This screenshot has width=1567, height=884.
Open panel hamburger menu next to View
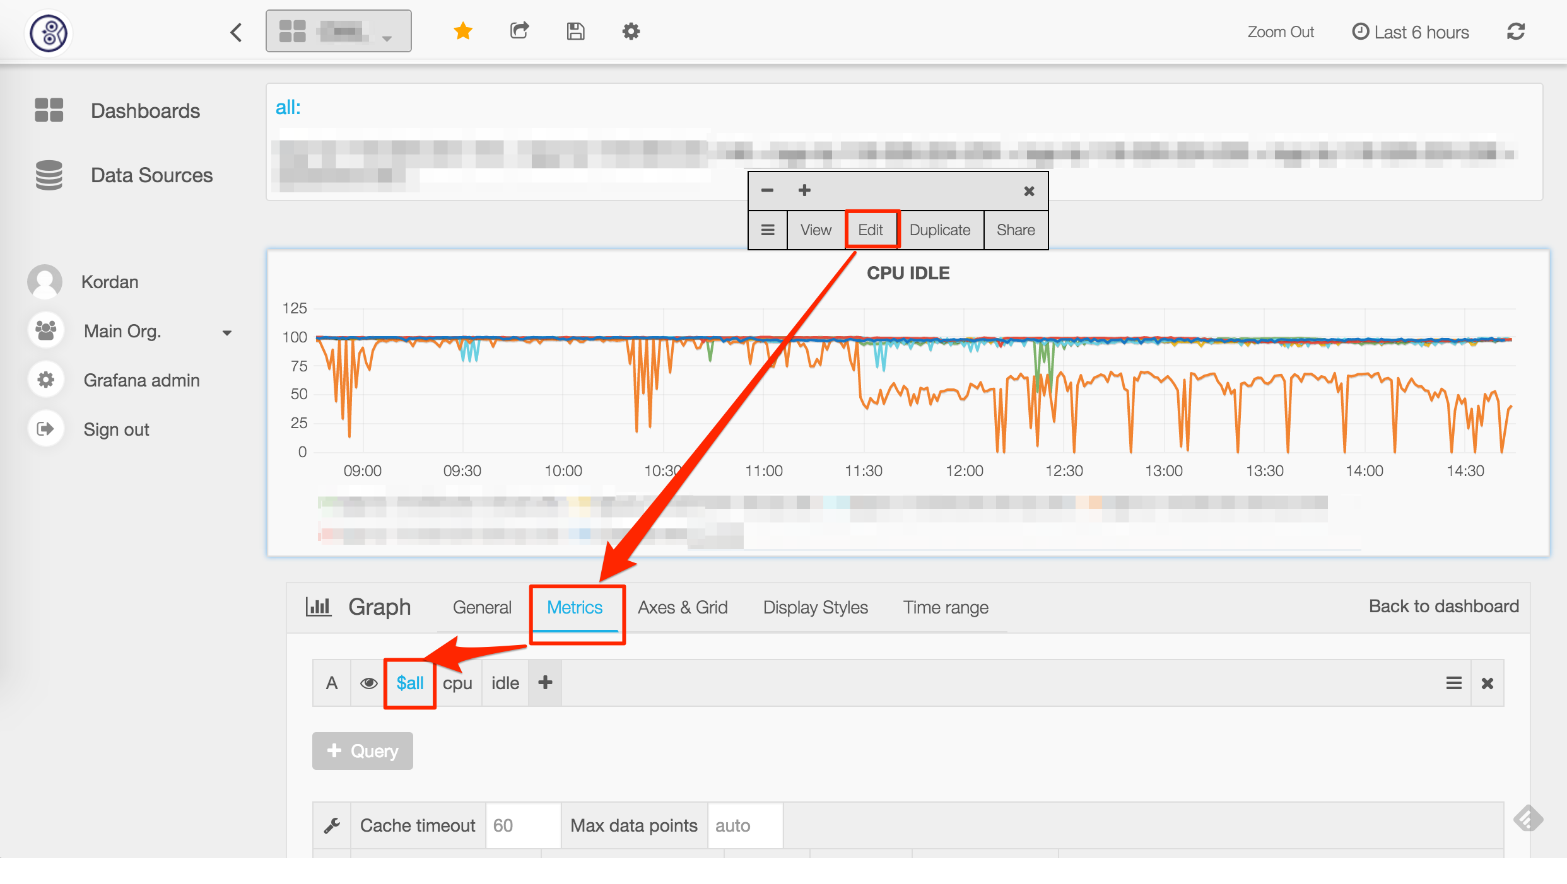[768, 230]
